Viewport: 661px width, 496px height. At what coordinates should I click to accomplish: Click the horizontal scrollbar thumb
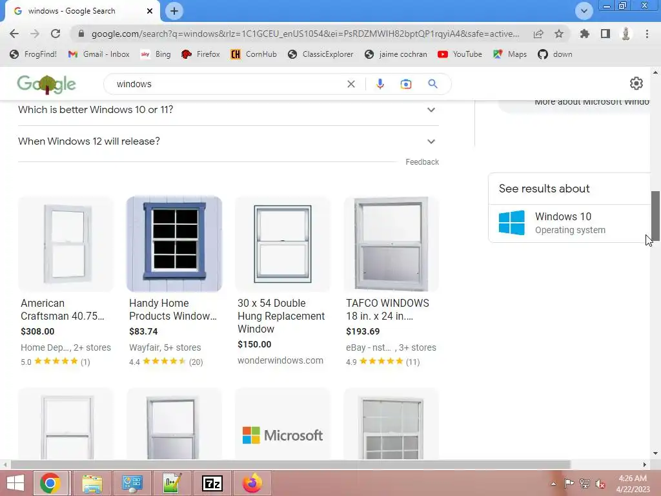[x=290, y=464]
